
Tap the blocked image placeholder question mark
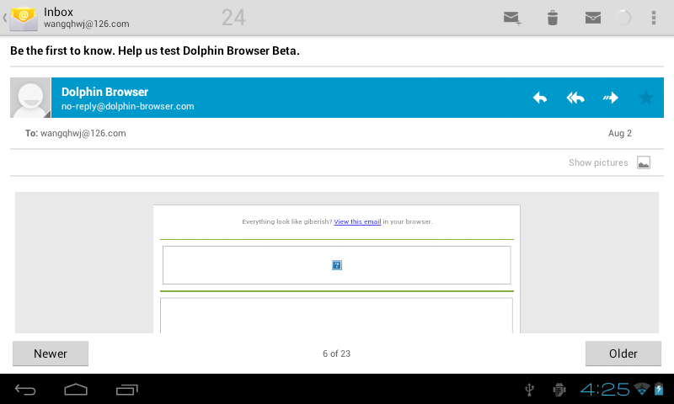337,265
